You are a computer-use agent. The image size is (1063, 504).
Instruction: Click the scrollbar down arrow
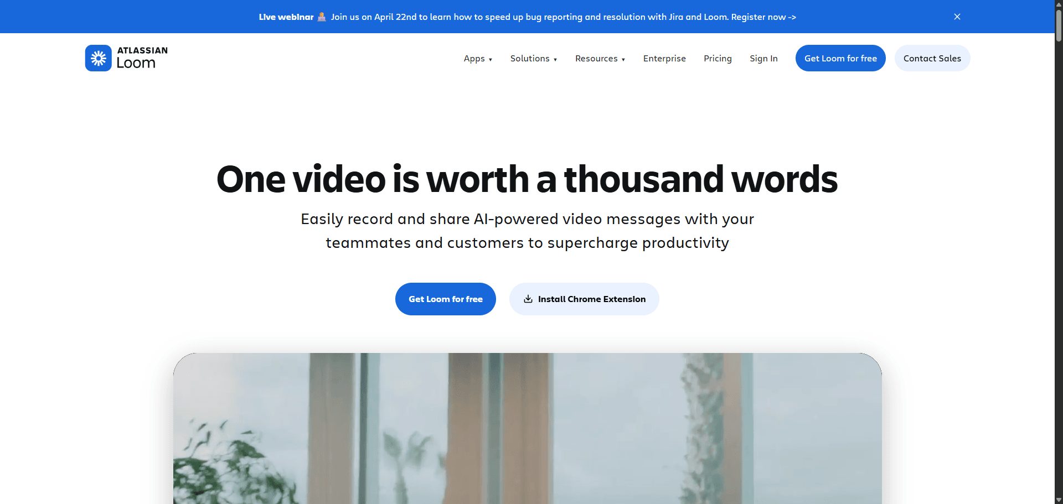(x=1059, y=500)
